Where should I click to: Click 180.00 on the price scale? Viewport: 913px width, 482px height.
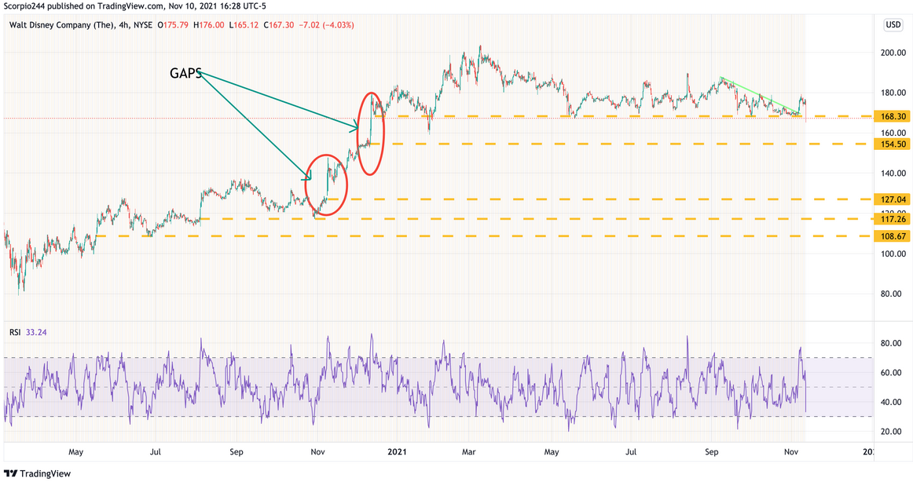pos(893,93)
